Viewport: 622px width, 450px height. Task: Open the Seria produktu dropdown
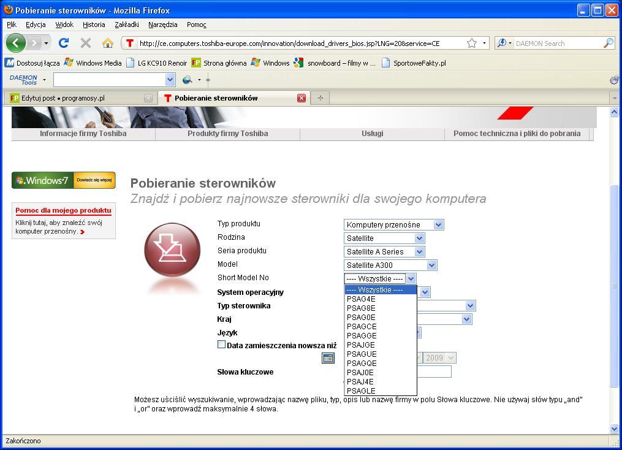[384, 251]
